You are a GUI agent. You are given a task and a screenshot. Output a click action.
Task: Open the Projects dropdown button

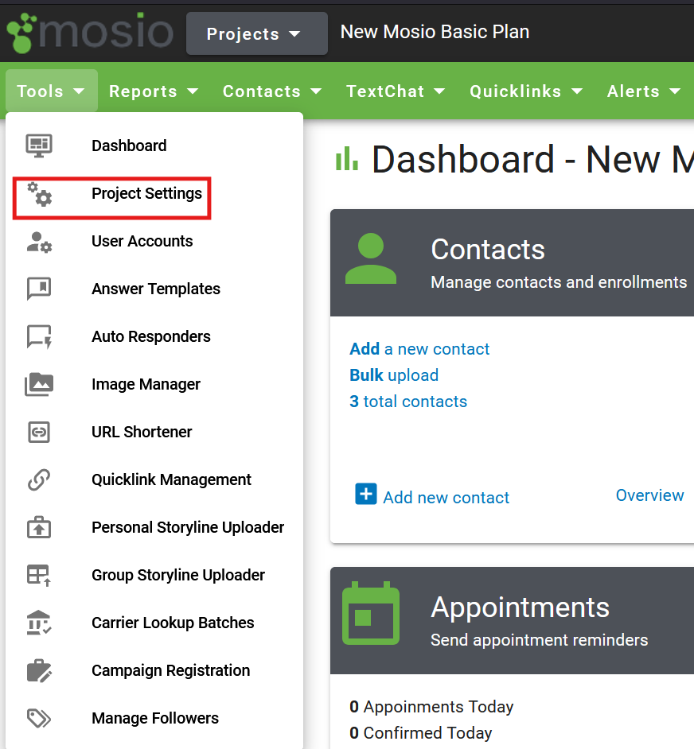coord(257,33)
